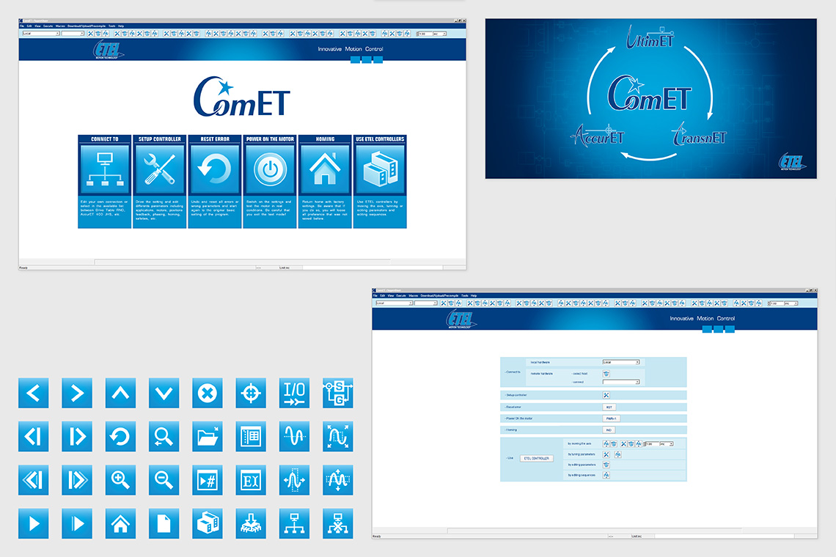
Task: Click the I/O icon in the icon grid
Action: click(294, 393)
